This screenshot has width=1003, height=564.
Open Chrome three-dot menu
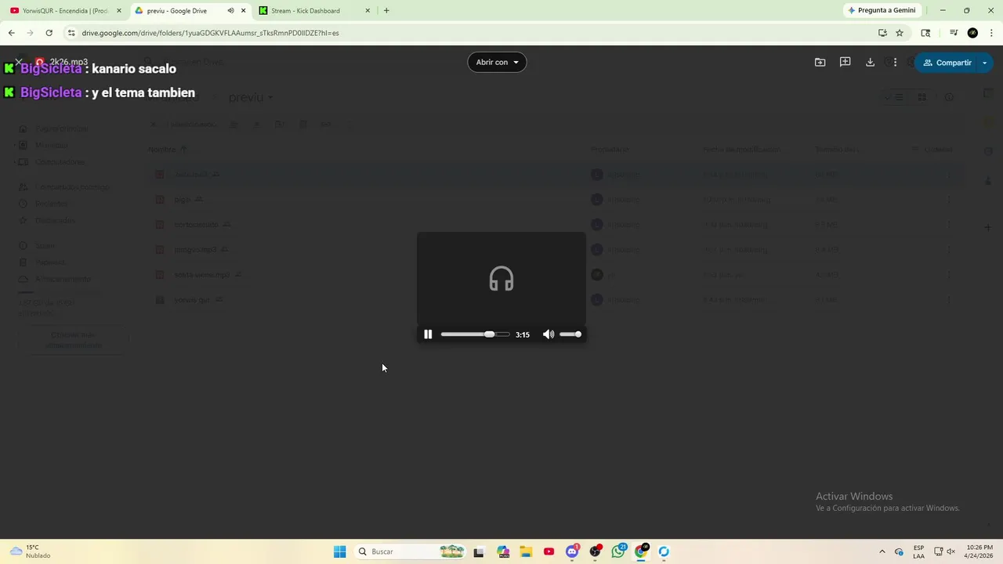coord(992,33)
